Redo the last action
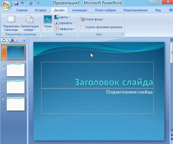 pos(31,3)
